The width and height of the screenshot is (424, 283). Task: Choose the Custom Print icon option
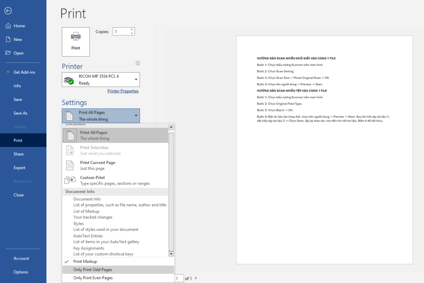coord(70,180)
